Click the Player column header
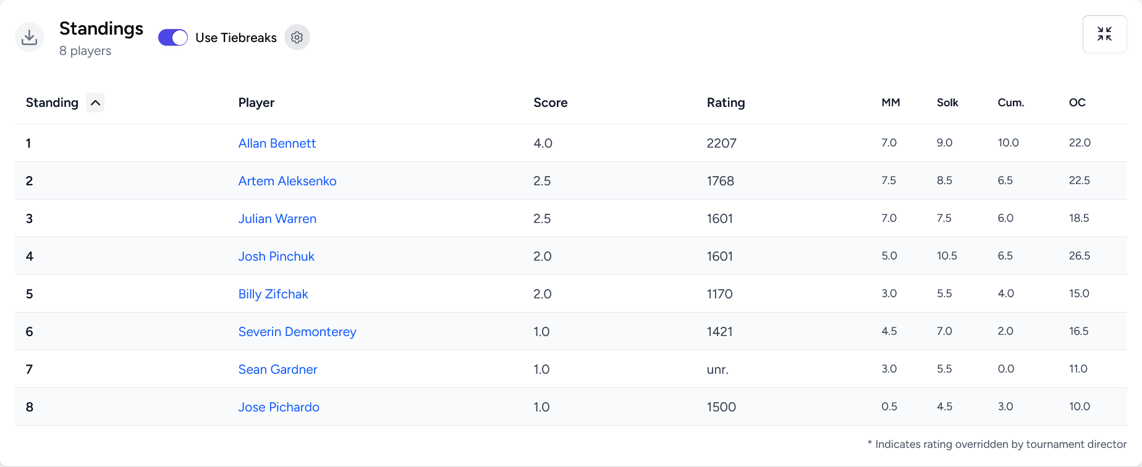Viewport: 1142px width, 467px height. pos(256,103)
